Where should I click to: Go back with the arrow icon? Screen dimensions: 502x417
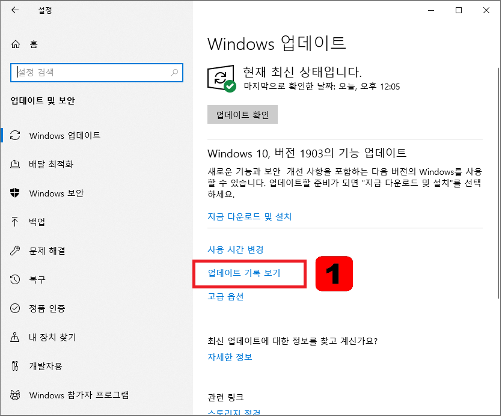click(x=14, y=10)
